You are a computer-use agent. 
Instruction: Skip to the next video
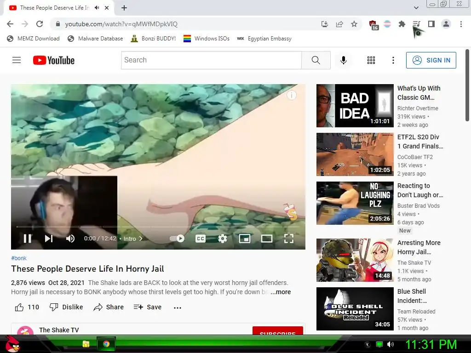[x=49, y=239]
